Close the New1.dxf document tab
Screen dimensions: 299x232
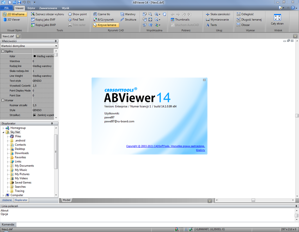[18, 36]
